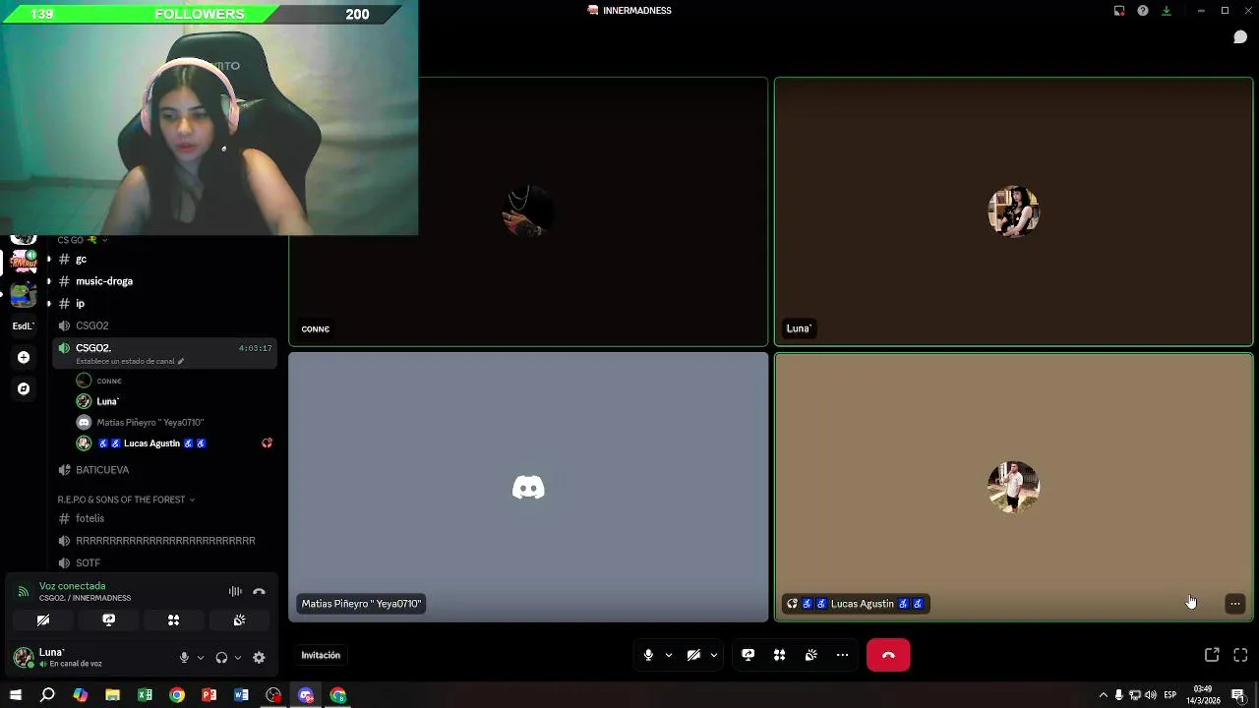Share your screen from call control bar

[749, 655]
